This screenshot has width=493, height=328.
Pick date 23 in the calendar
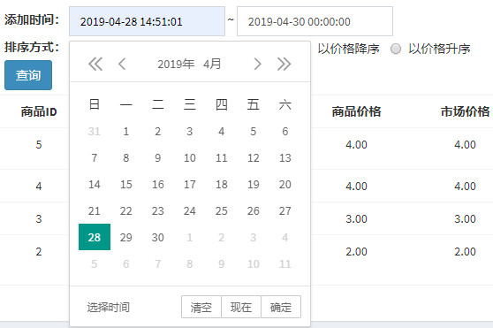[158, 210]
